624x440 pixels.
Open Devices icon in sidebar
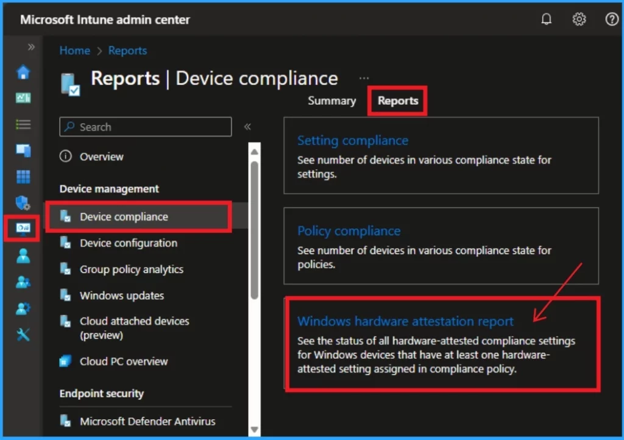pos(23,151)
